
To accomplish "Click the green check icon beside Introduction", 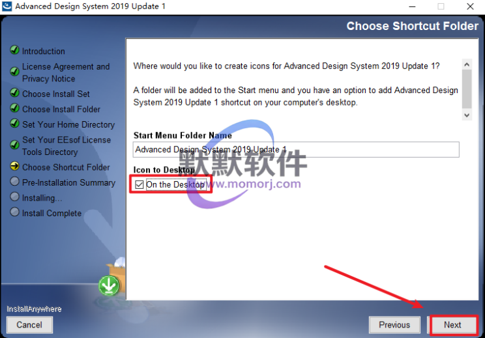I will pyautogui.click(x=14, y=50).
